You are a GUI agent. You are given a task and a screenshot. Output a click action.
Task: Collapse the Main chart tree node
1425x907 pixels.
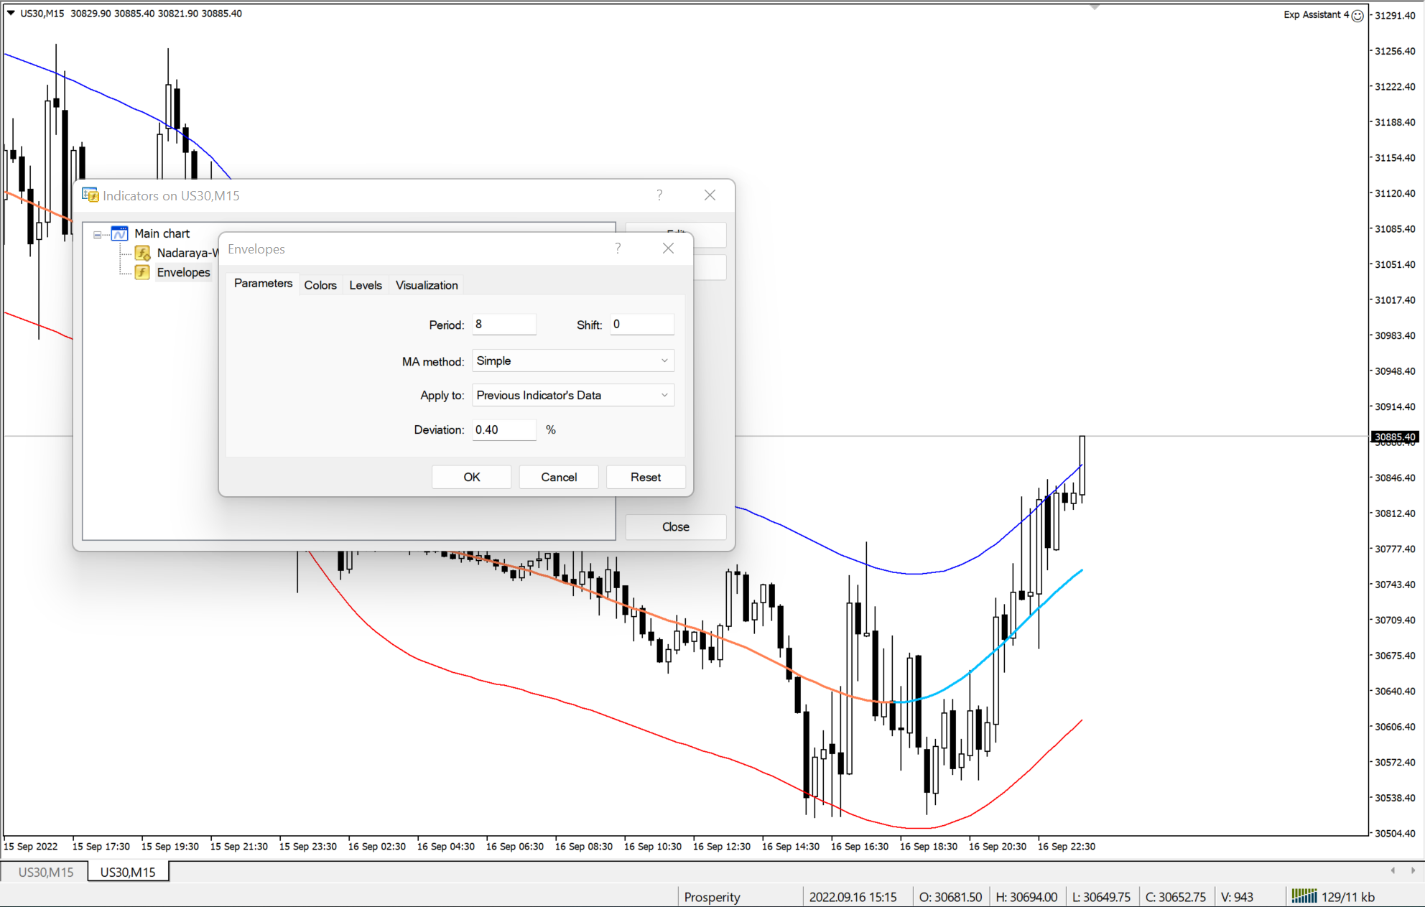pyautogui.click(x=97, y=234)
